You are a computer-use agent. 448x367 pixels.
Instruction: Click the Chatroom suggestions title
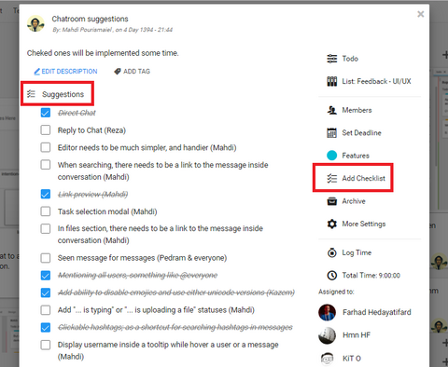90,19
